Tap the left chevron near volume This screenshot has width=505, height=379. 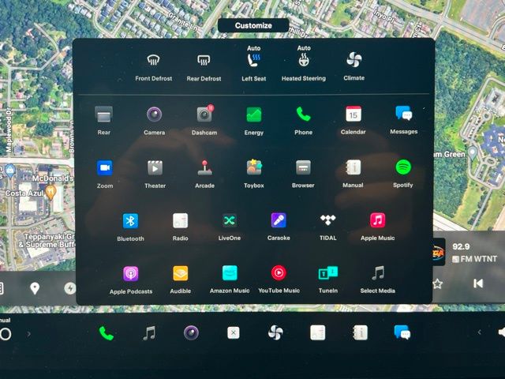[479, 332]
